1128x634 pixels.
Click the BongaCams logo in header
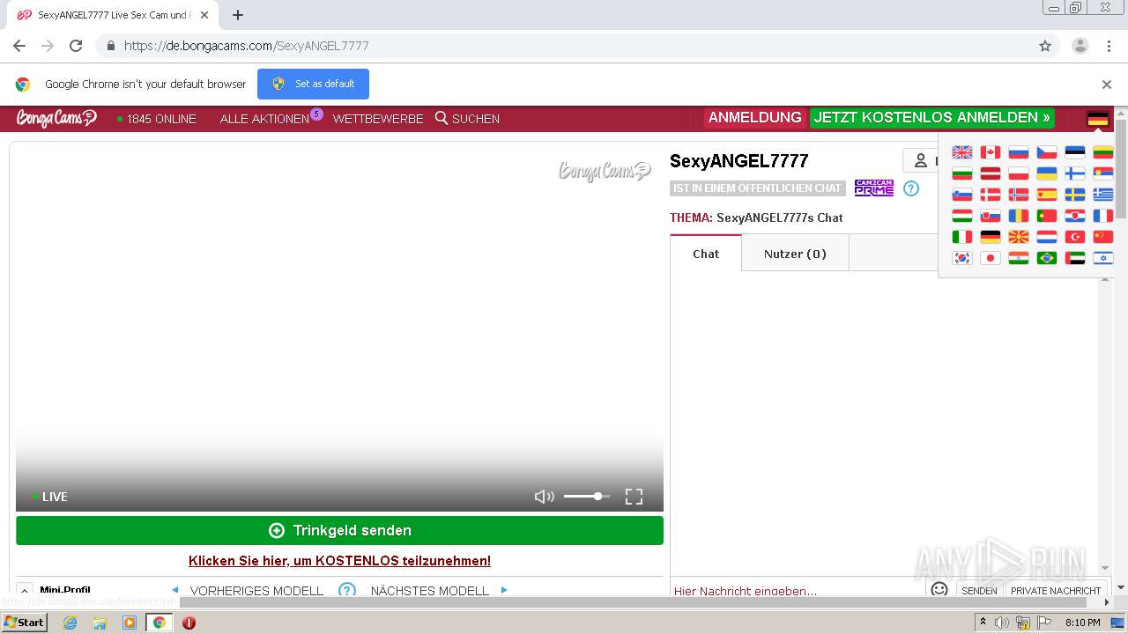click(56, 118)
